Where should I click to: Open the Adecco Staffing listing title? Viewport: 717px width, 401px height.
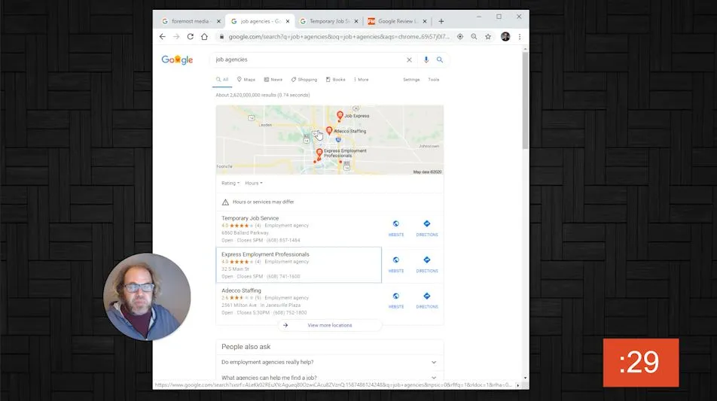click(241, 290)
